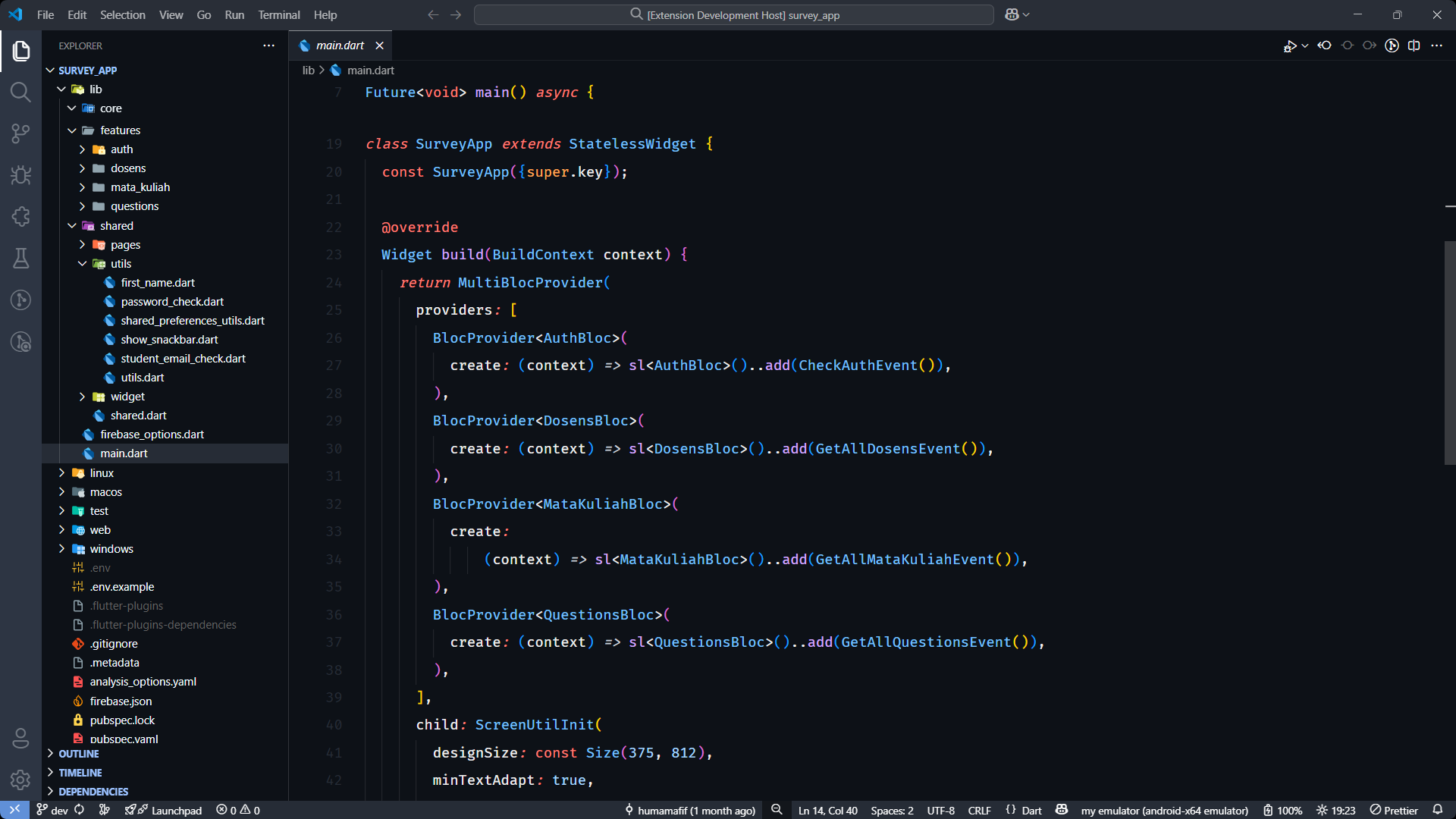
Task: Open the Source Control view
Action: pos(20,134)
